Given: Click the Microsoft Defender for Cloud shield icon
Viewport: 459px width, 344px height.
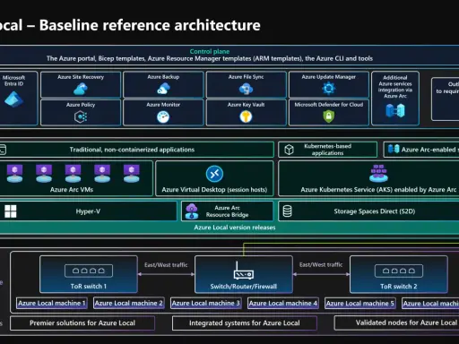Looking at the screenshot, I should [329, 116].
